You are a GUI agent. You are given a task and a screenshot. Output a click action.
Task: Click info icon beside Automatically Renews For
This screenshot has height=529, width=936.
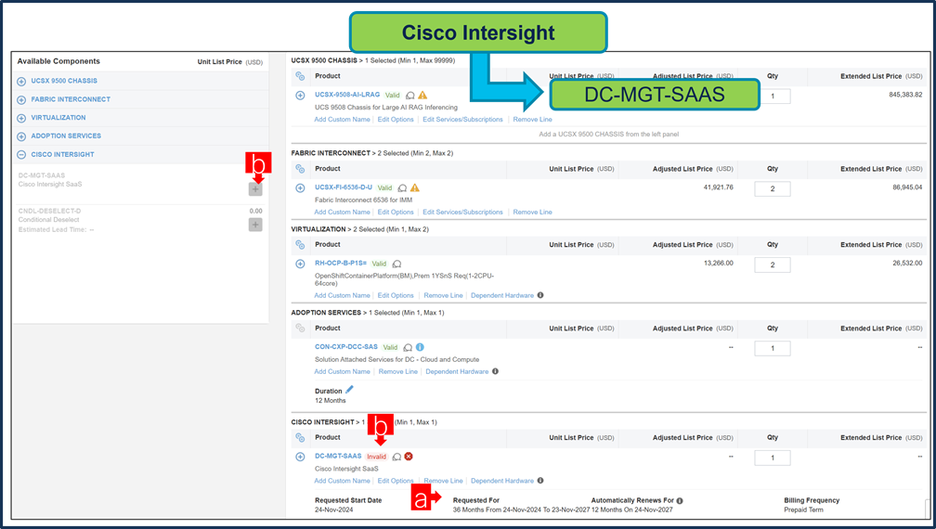click(680, 501)
